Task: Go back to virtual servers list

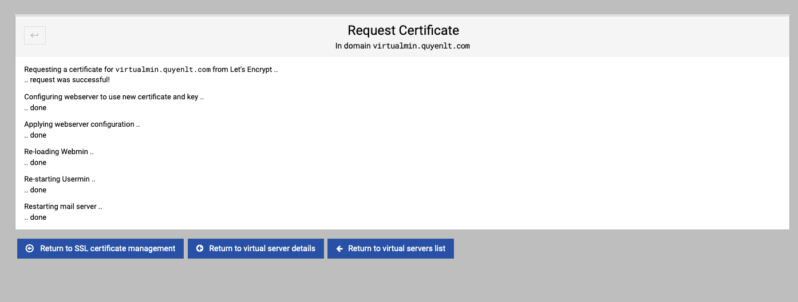Action: click(396, 248)
